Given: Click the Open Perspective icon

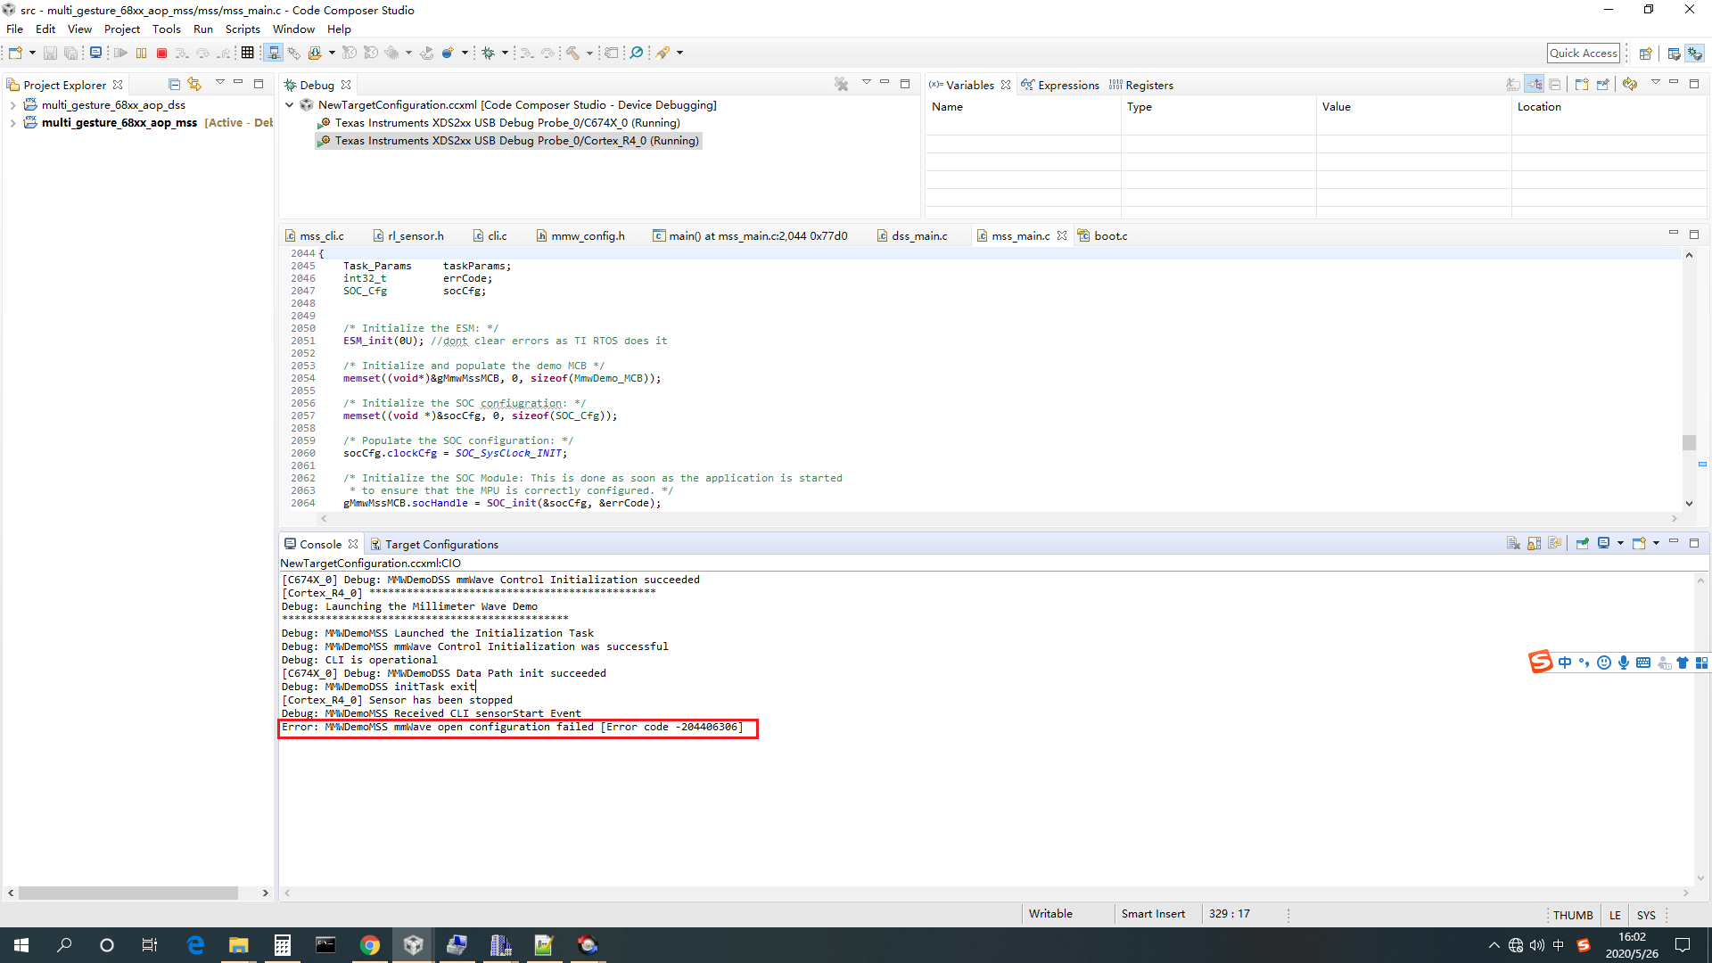Looking at the screenshot, I should [x=1646, y=53].
